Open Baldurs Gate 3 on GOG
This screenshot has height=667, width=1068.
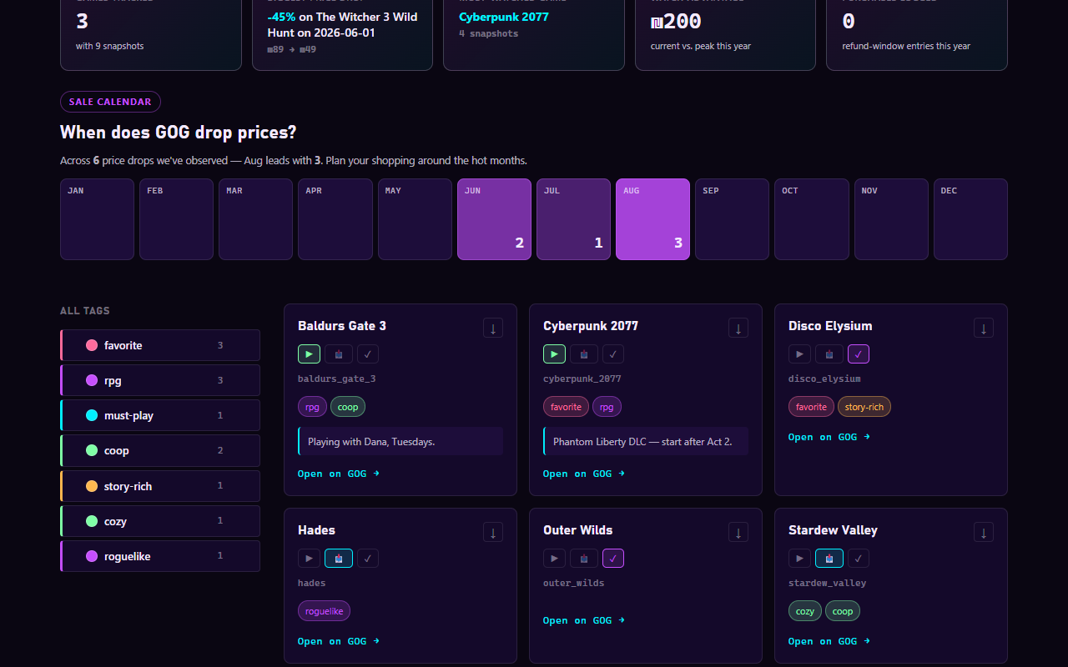tap(339, 474)
